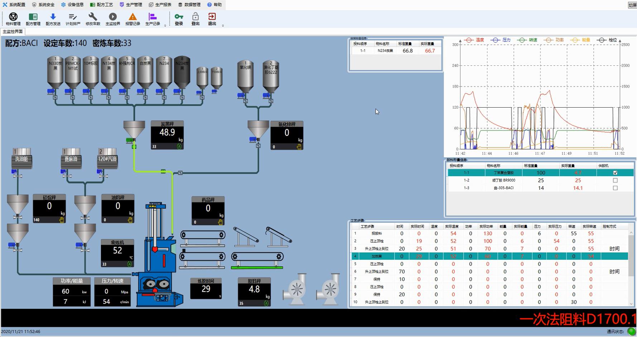Select silo 3 10#标胶

pyautogui.click(x=91, y=73)
